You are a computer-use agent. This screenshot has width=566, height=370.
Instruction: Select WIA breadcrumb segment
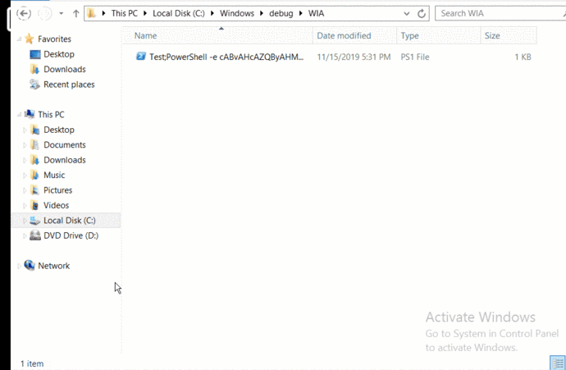click(316, 13)
